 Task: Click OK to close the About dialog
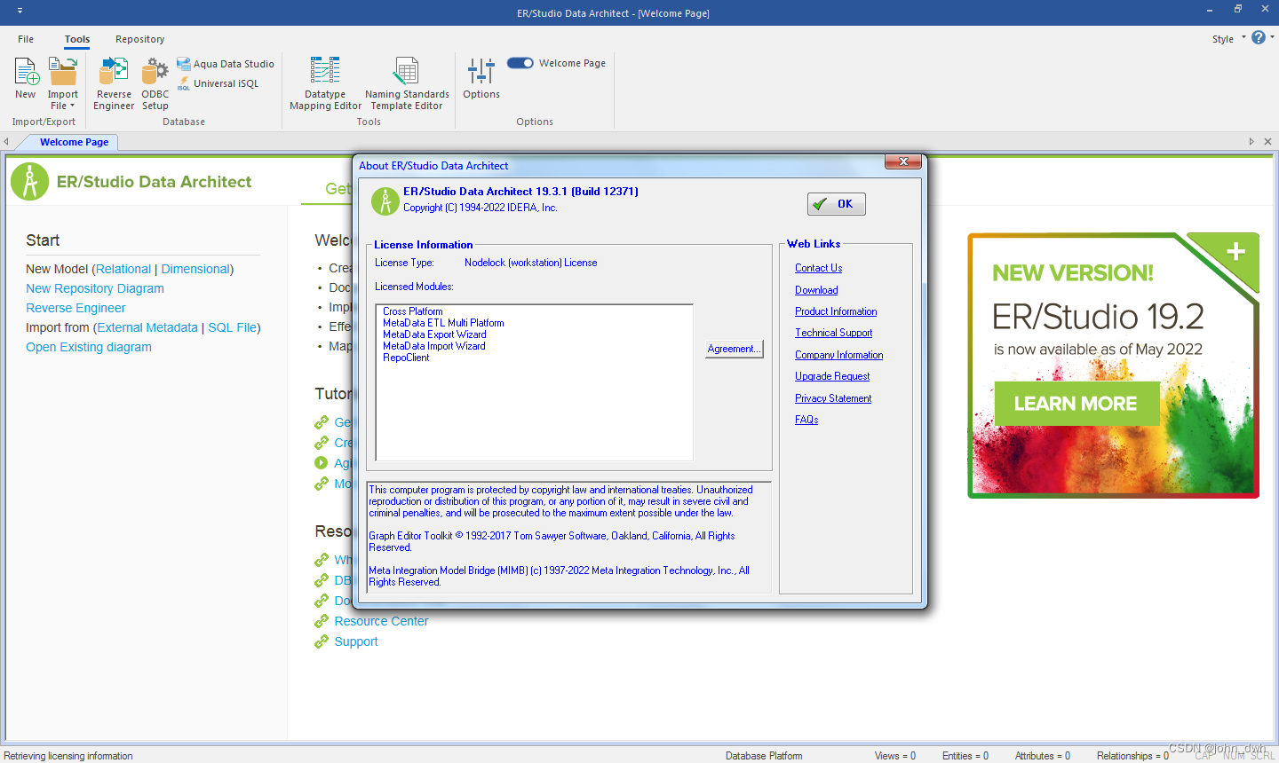(836, 203)
